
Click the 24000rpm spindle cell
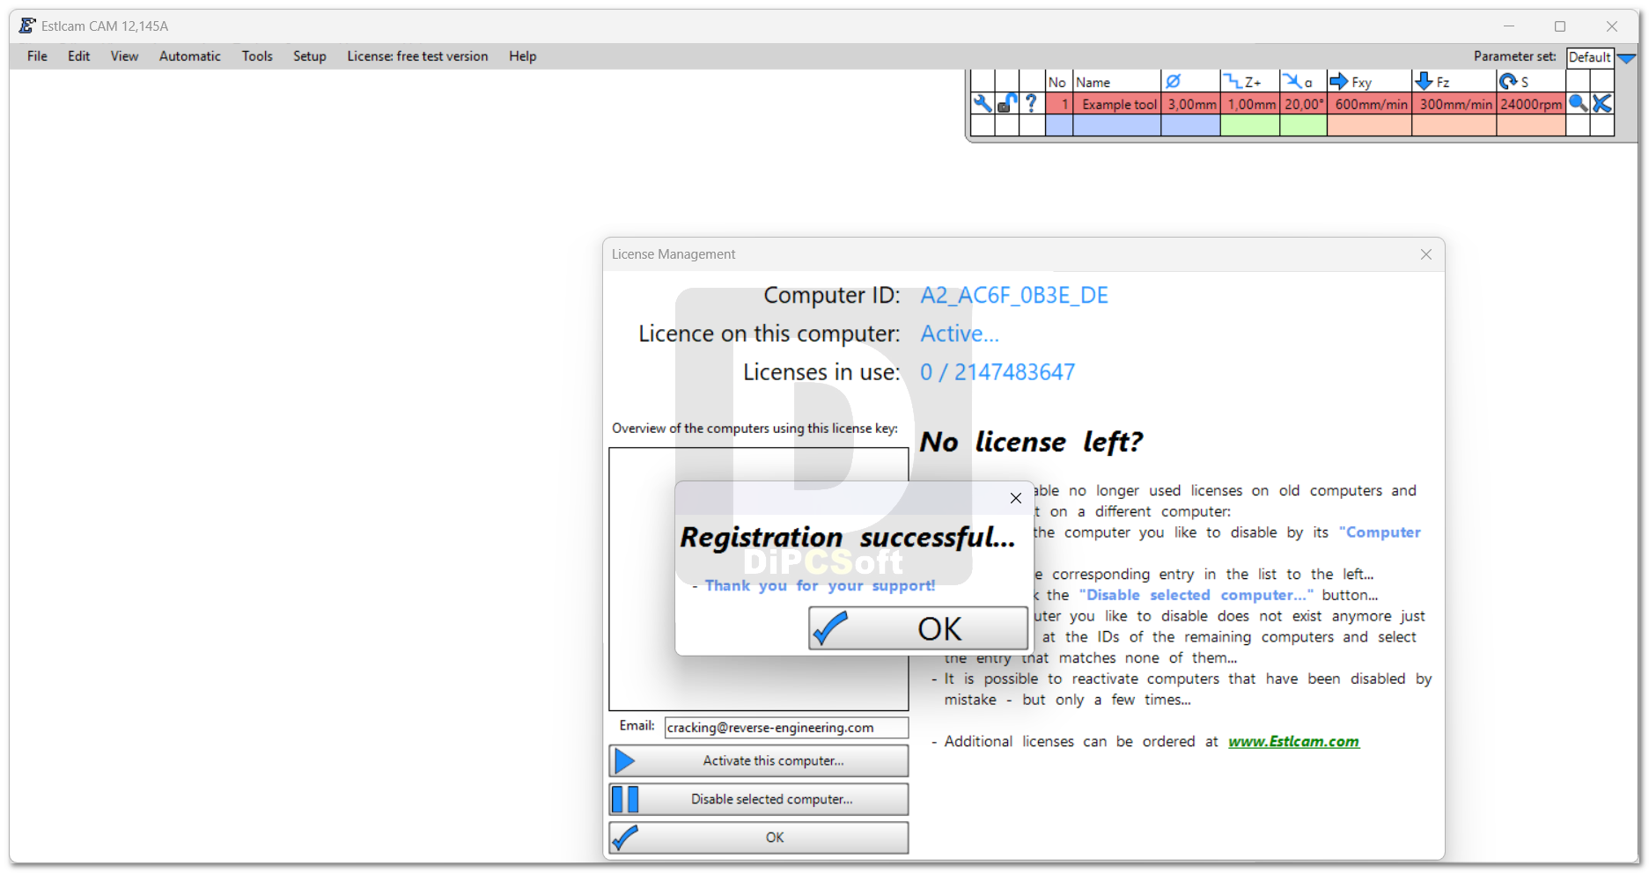[1531, 104]
